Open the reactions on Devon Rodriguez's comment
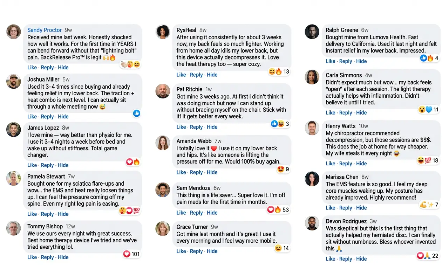Screen dimensions: 442x269 click(428, 256)
